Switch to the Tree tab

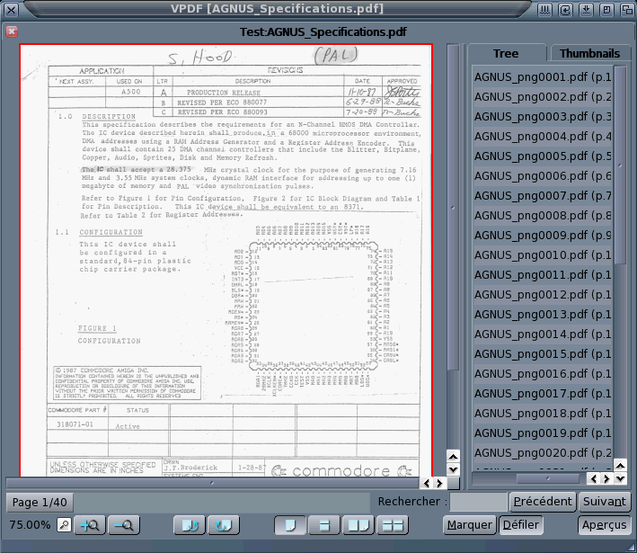point(506,54)
